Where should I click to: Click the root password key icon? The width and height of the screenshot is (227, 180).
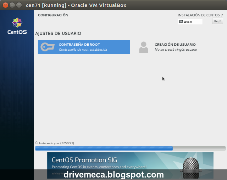click(48, 47)
